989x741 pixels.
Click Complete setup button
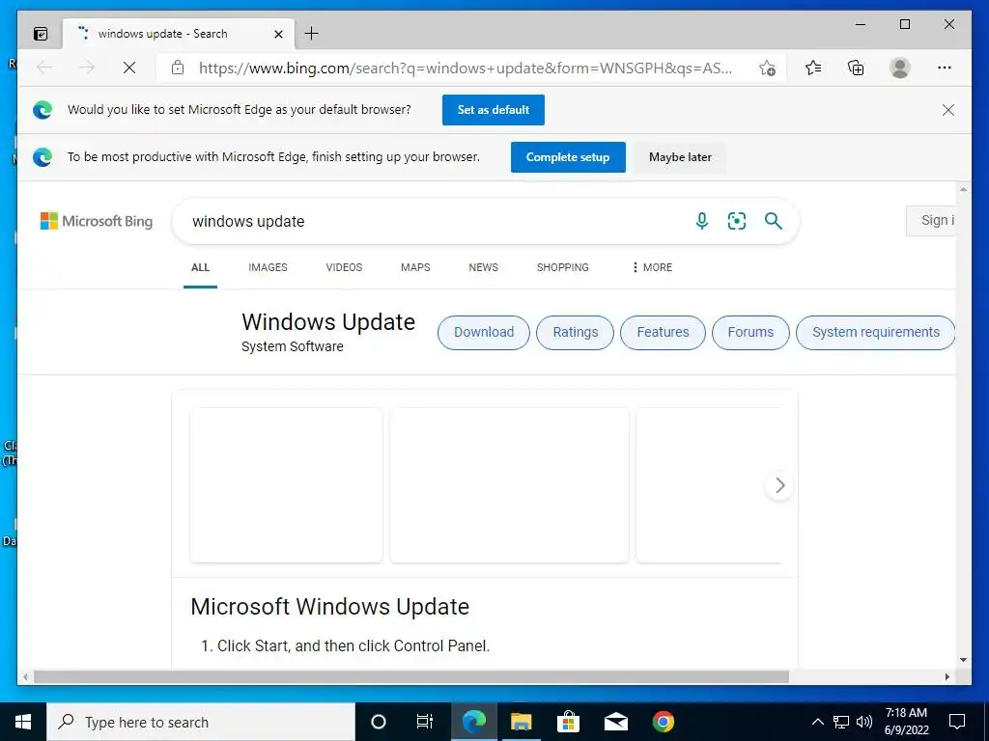point(568,157)
